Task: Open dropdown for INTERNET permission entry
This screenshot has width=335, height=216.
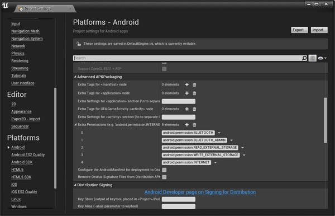Action: click(216, 162)
